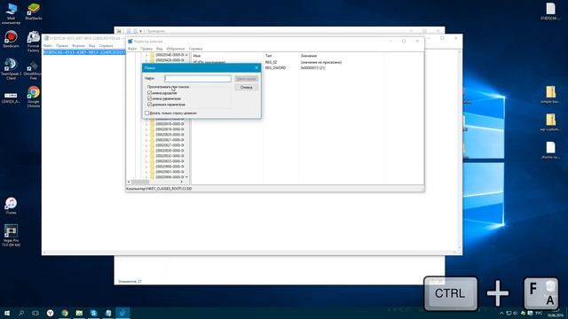Expand the {00020900-0000 registry key

[x=146, y=167]
